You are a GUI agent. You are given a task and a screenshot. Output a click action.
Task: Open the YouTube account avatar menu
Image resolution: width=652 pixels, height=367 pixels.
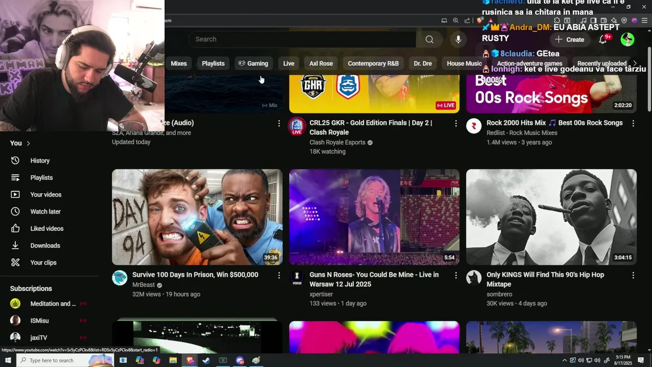click(x=628, y=39)
